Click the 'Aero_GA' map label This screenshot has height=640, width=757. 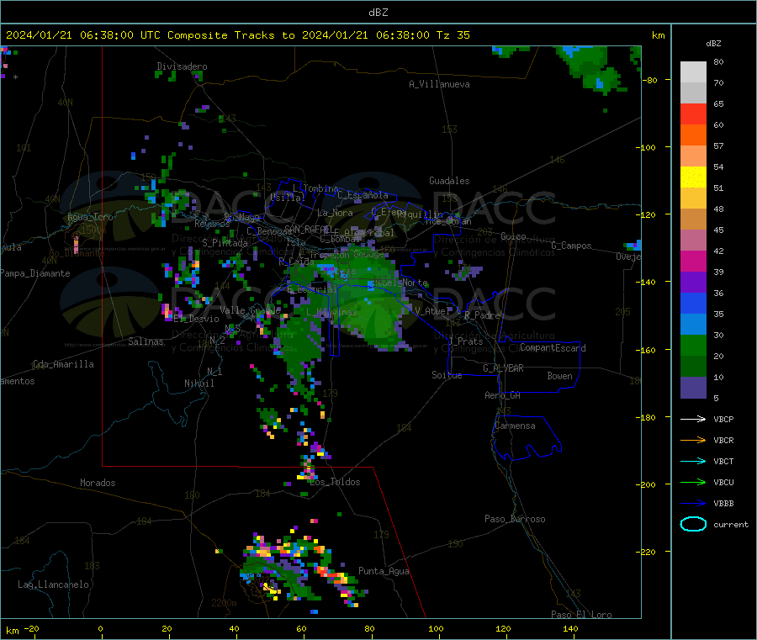coord(502,395)
